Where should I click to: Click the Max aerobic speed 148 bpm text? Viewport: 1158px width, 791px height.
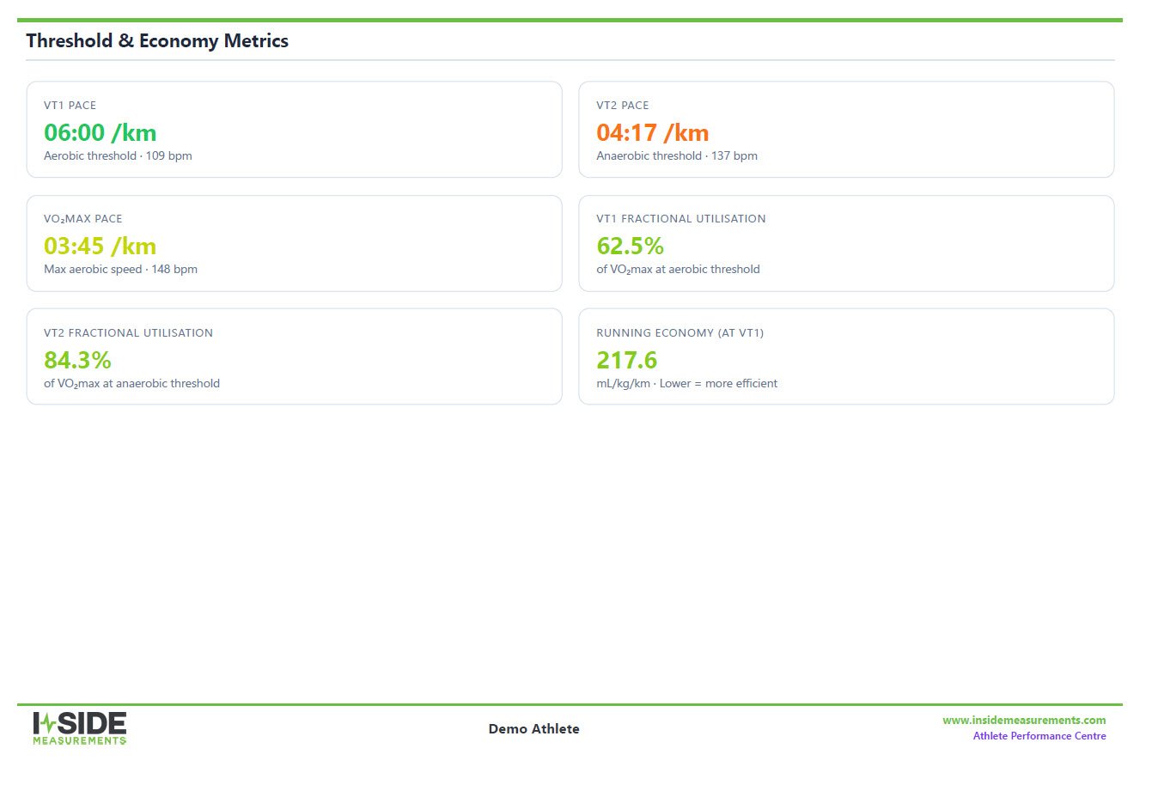(120, 269)
